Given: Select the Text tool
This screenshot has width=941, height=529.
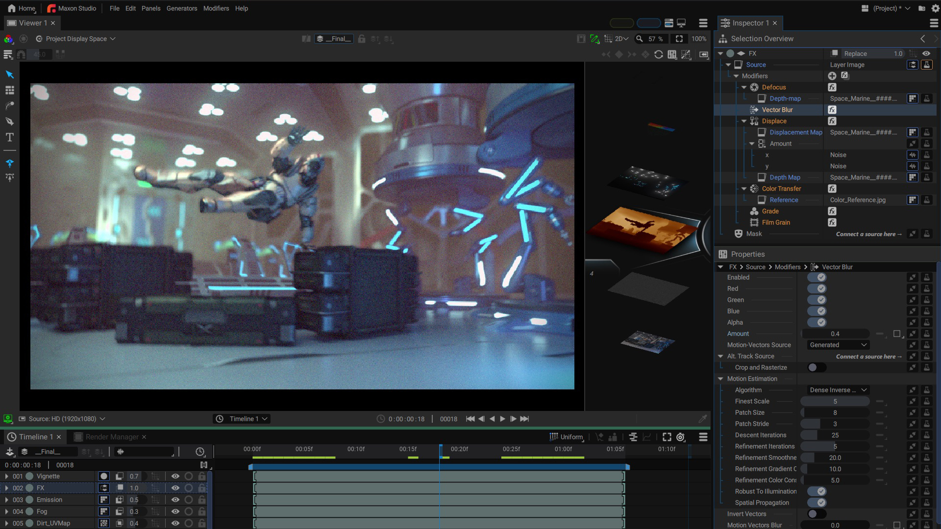Looking at the screenshot, I should 9,137.
